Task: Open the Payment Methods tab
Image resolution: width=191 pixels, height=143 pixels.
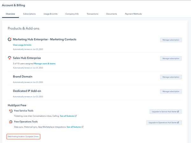Action: (133, 14)
